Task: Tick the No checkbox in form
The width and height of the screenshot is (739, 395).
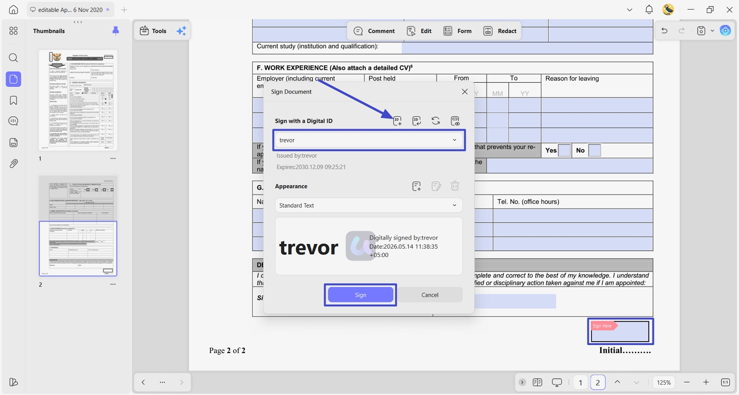Action: point(594,150)
